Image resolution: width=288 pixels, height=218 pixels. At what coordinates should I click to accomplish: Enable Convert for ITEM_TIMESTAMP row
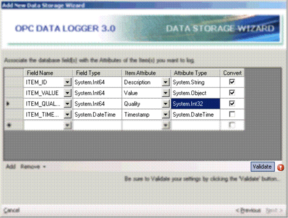(x=233, y=115)
